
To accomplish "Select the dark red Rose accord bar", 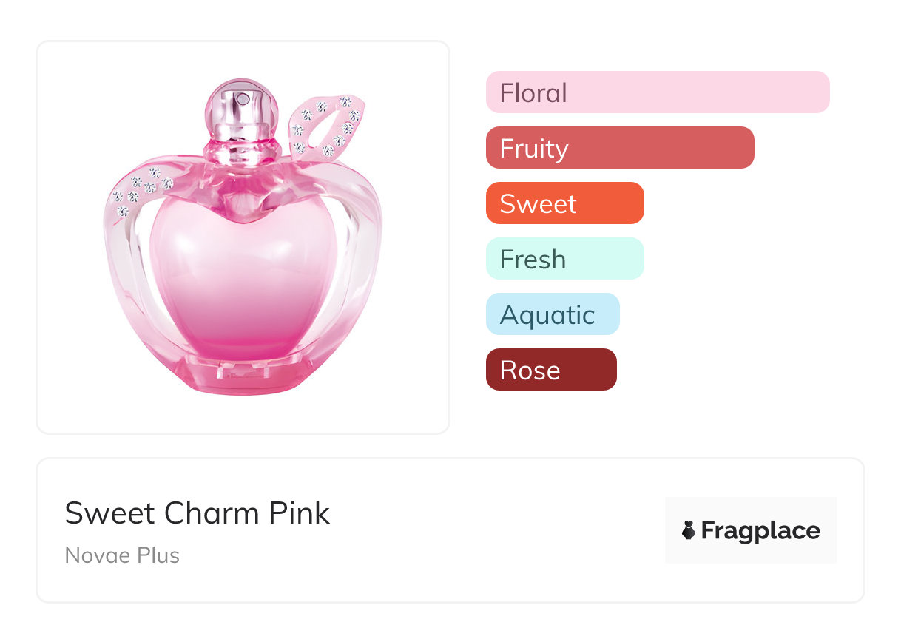I will pos(550,370).
